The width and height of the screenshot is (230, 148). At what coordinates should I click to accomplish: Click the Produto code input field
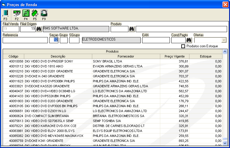click(x=119, y=29)
